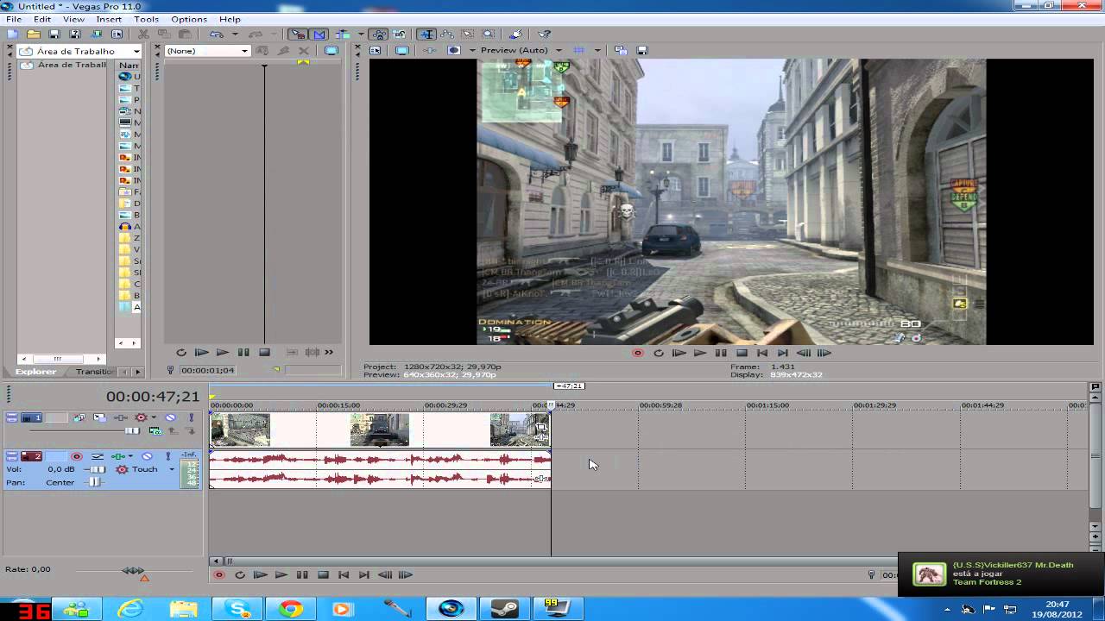Click the Undo arrow icon in the toolbar
Viewport: 1105px width, 621px height.
215,34
